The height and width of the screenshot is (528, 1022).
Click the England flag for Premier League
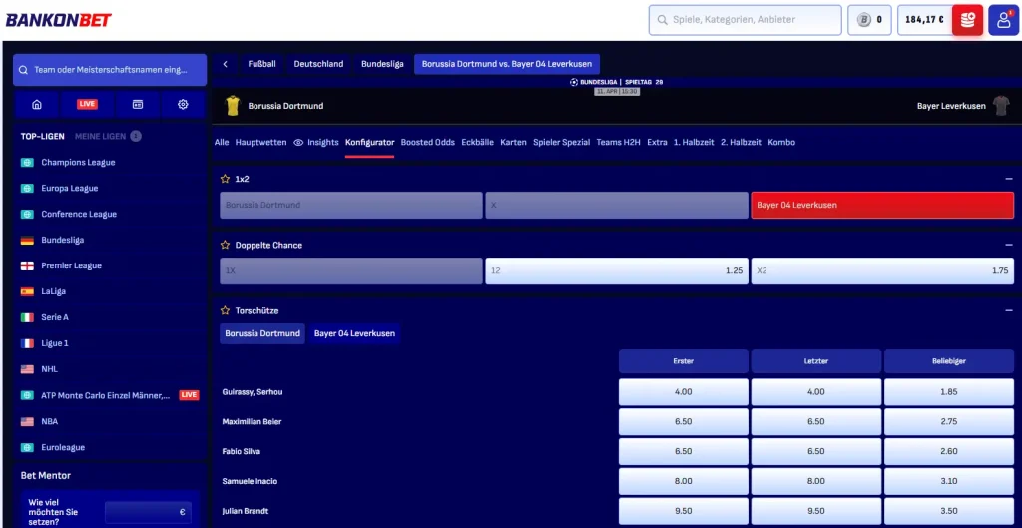pos(27,265)
